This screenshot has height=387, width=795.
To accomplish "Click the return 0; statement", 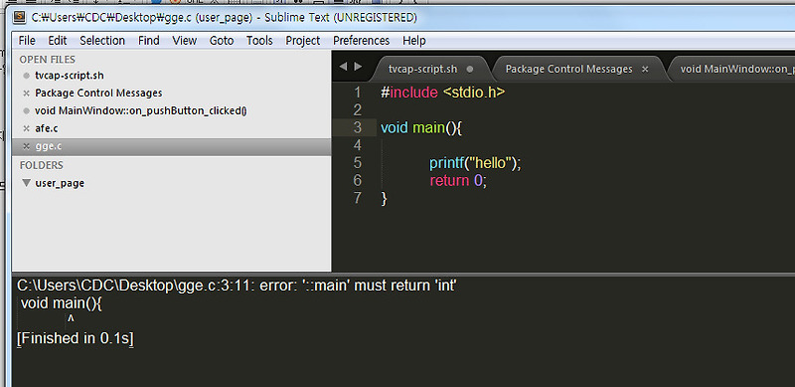I will 458,180.
